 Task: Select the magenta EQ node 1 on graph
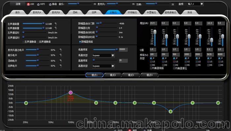[71, 92]
